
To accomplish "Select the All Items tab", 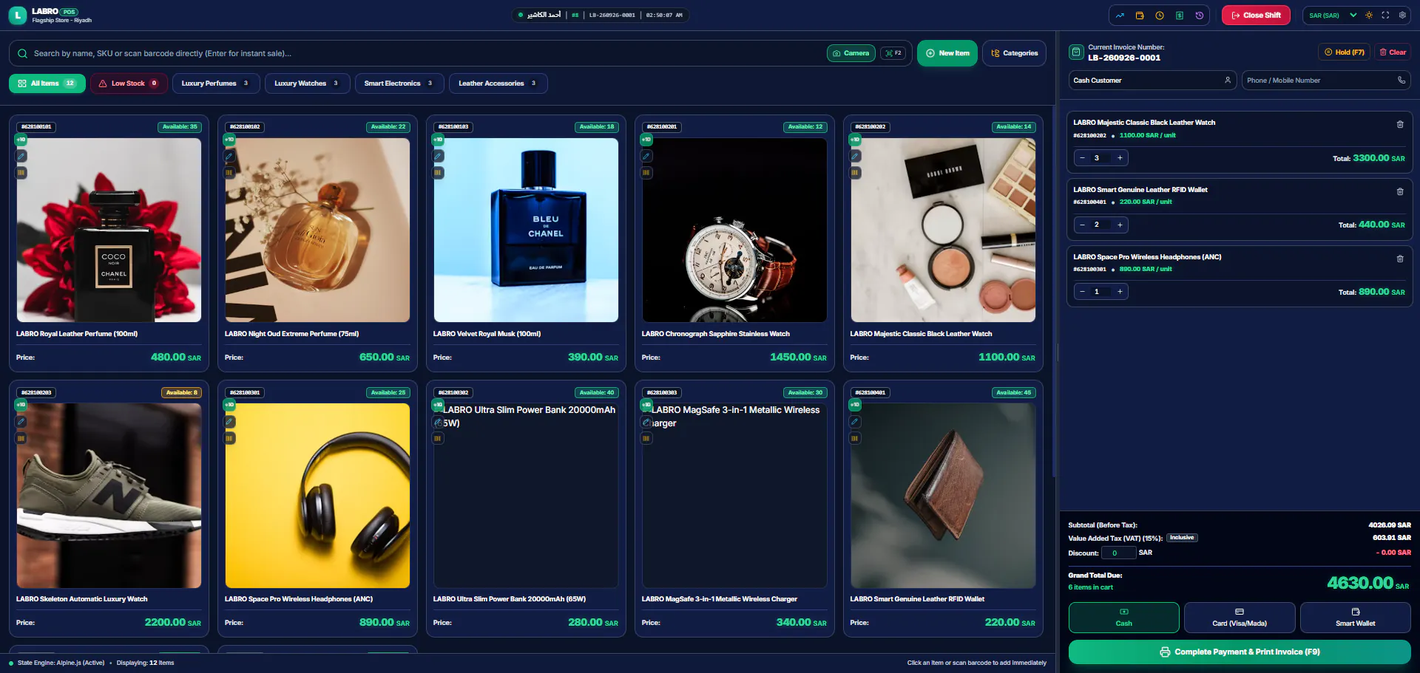I will [47, 83].
